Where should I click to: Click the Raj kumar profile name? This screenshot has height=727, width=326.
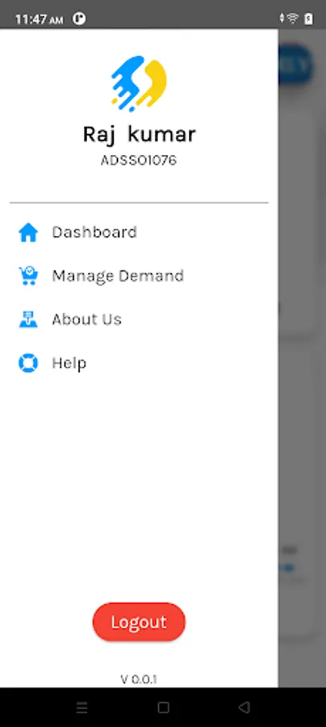click(139, 134)
